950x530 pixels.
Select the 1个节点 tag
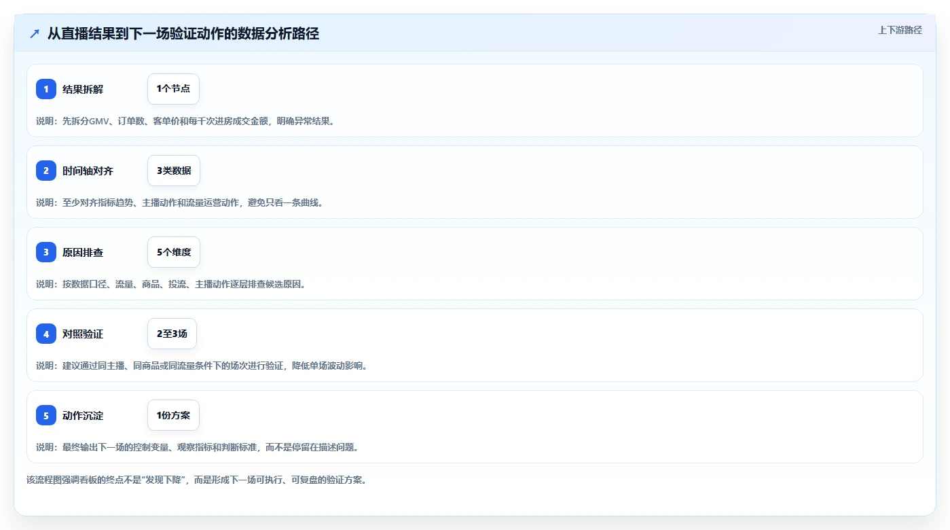pyautogui.click(x=173, y=89)
